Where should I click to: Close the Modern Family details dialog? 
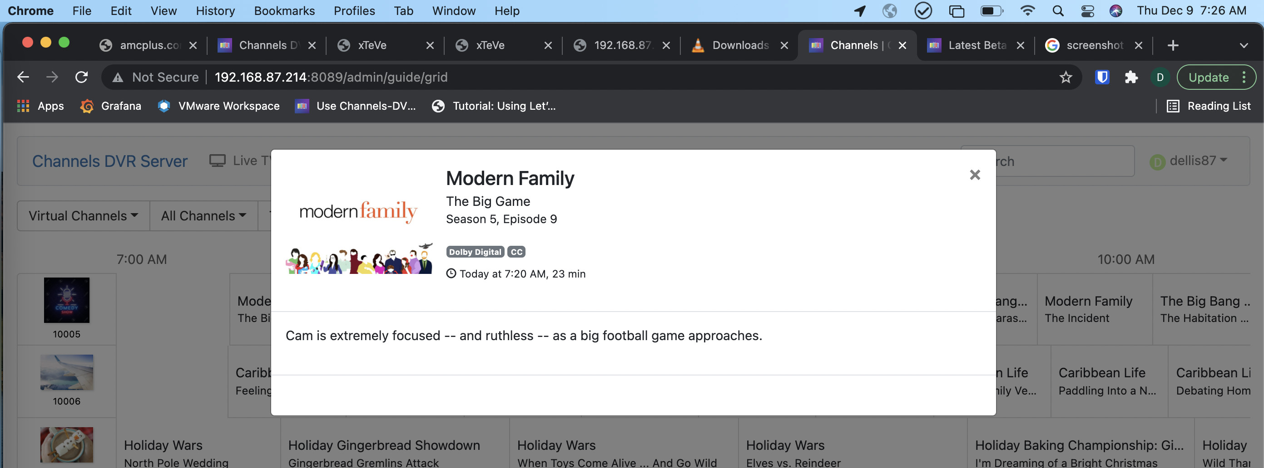click(x=975, y=175)
